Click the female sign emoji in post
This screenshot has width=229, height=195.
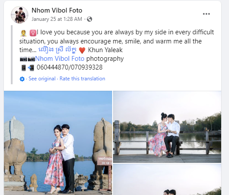point(33,33)
